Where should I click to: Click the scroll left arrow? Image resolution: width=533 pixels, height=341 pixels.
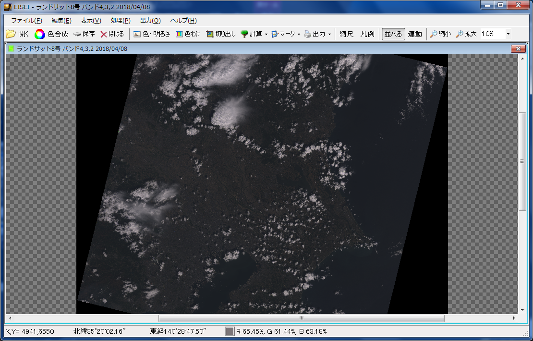click(10, 318)
